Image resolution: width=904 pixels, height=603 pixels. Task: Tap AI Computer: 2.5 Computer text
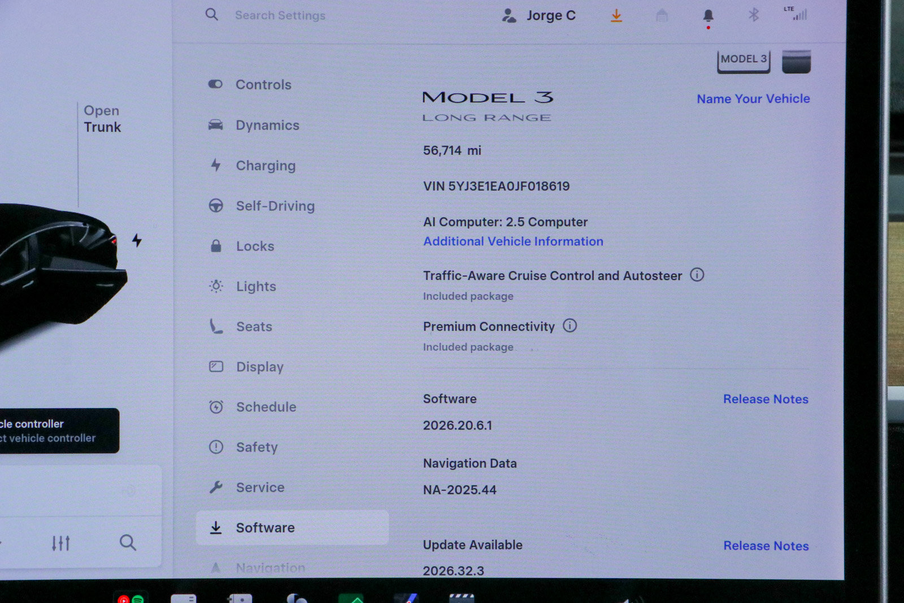(505, 222)
